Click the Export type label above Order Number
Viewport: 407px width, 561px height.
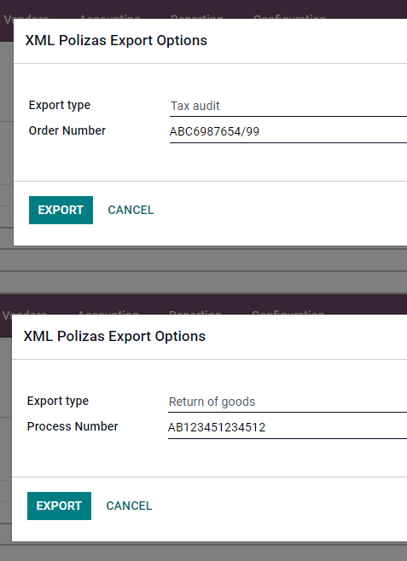tap(60, 105)
